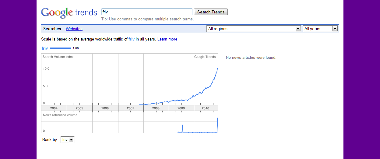Click the No news articles were found message
The width and height of the screenshot is (380, 159).
coord(251,57)
